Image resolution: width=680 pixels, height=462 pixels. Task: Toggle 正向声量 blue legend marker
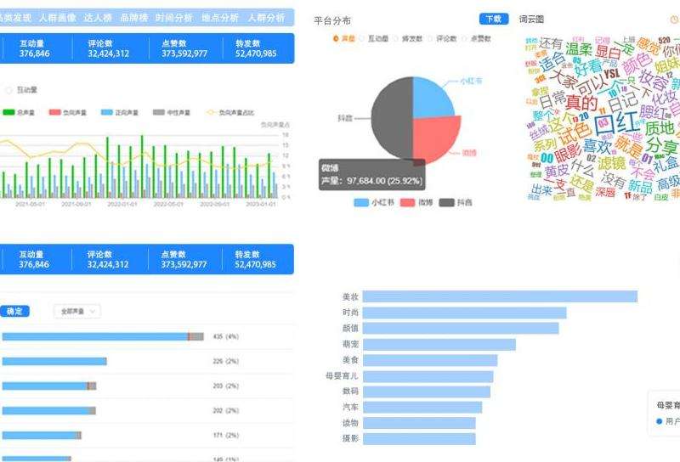tap(107, 112)
